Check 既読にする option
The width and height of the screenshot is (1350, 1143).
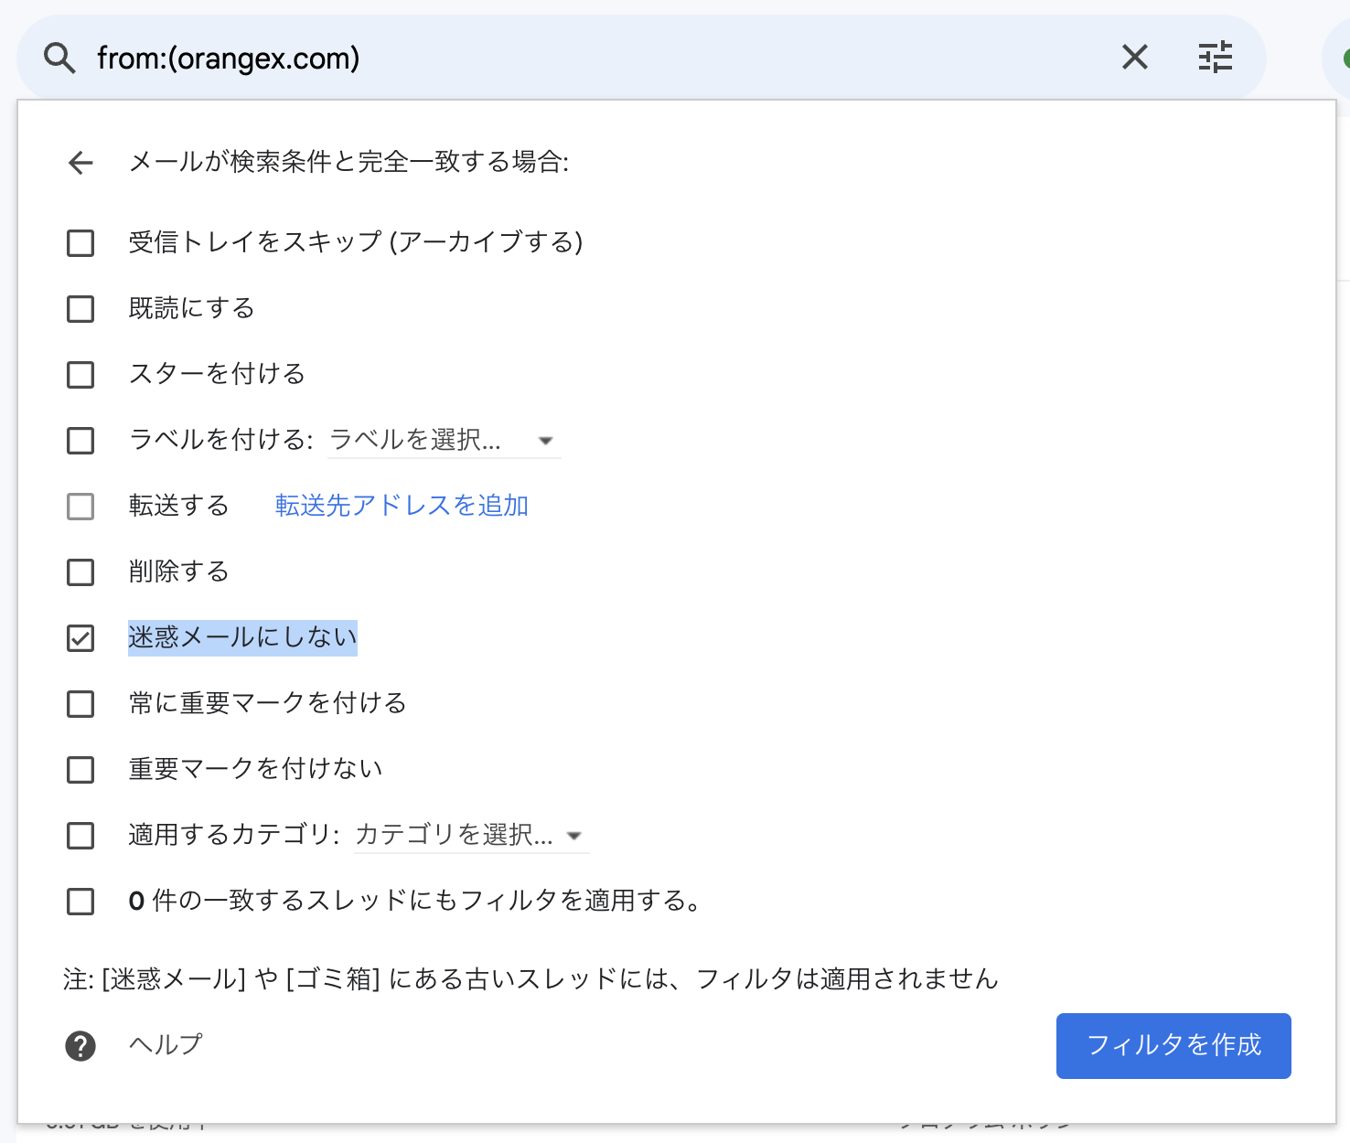click(80, 309)
